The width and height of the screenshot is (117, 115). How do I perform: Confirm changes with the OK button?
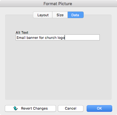click(x=99, y=108)
